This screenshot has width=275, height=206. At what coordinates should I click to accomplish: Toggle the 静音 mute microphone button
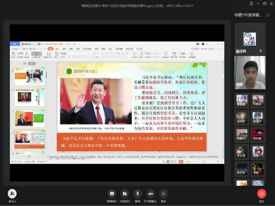tap(137, 194)
